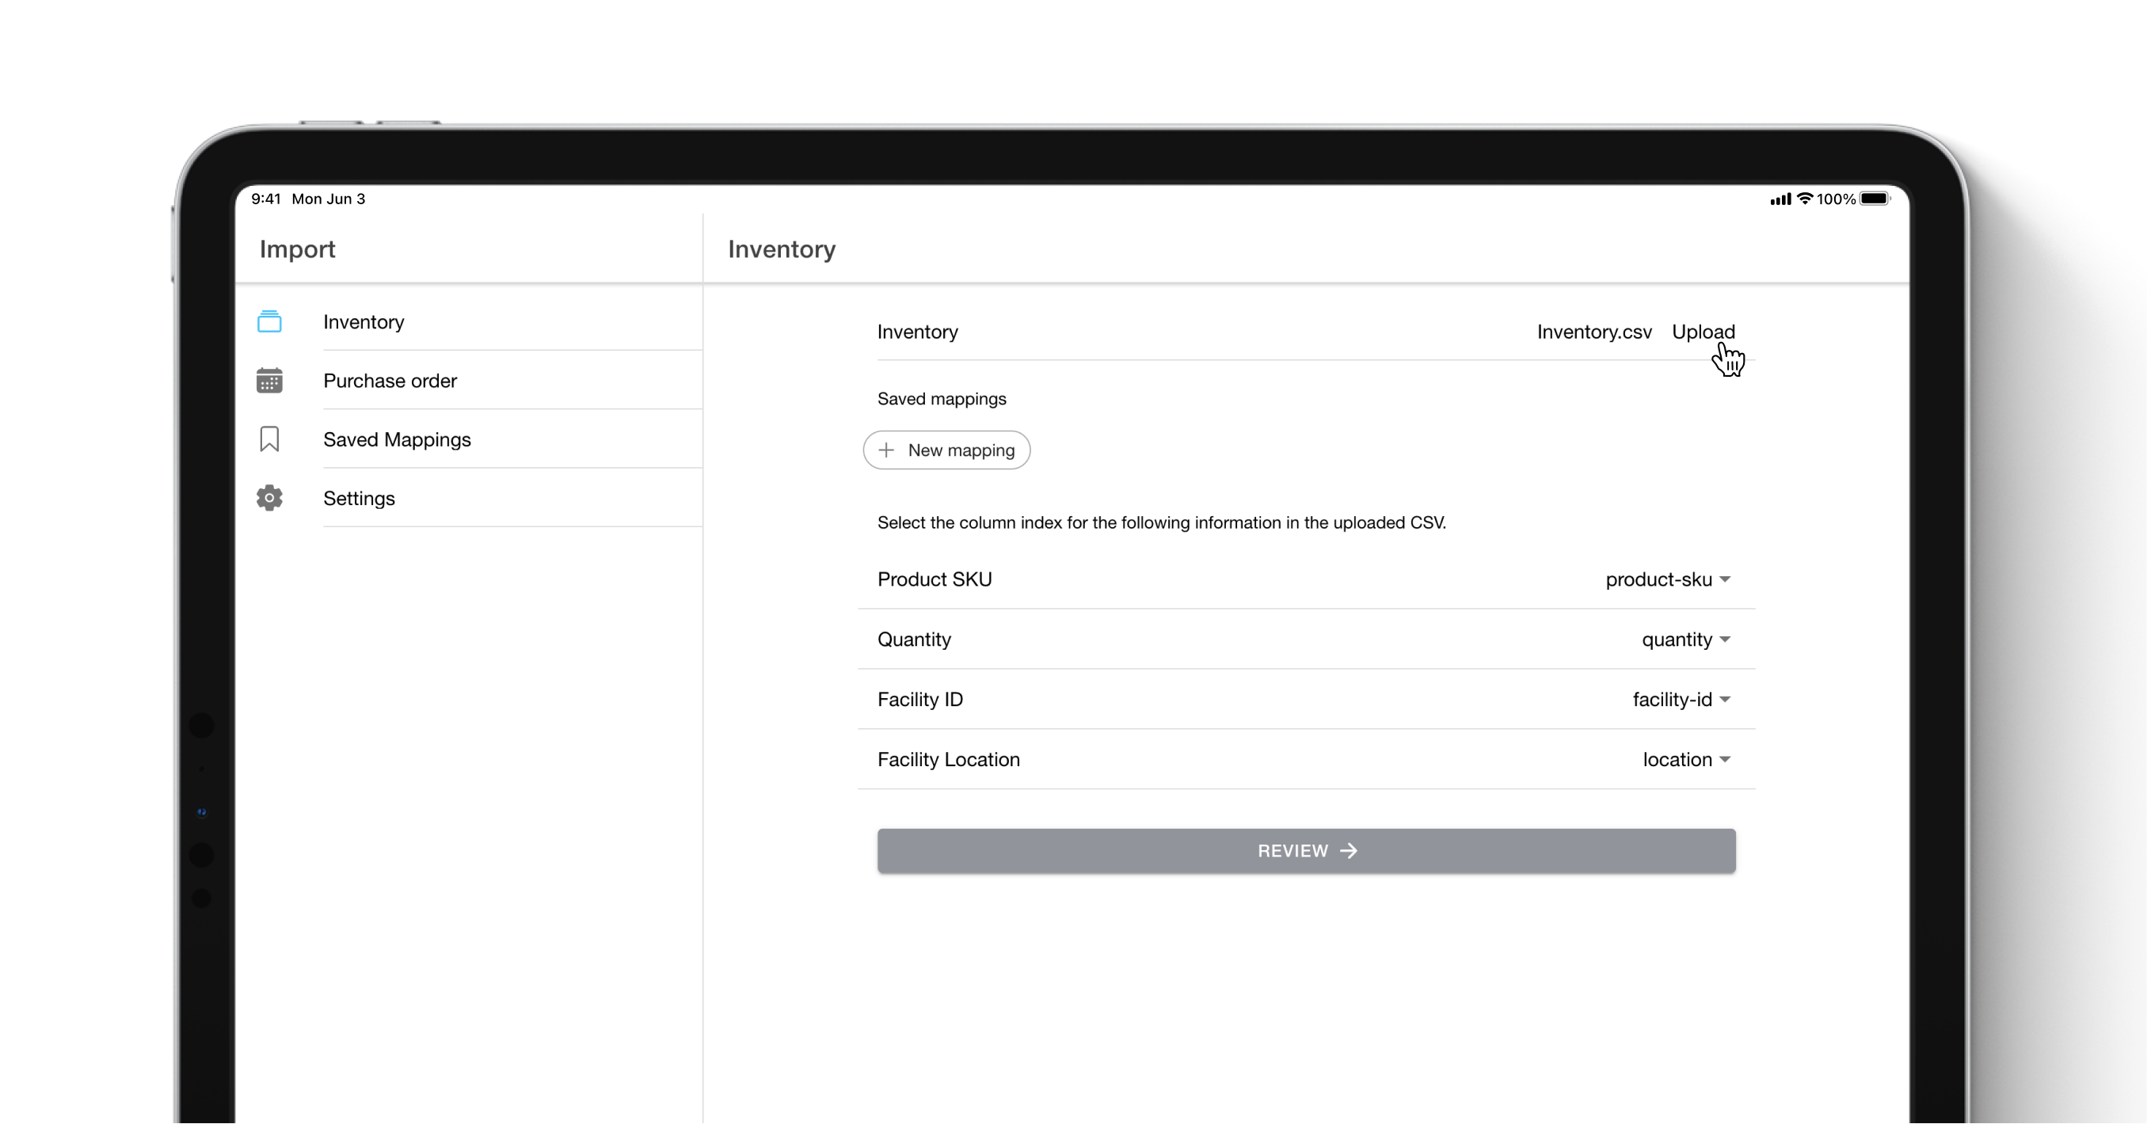Viewport: 2147px width, 1124px height.
Task: Select the Purchase order menu item
Action: tap(390, 381)
